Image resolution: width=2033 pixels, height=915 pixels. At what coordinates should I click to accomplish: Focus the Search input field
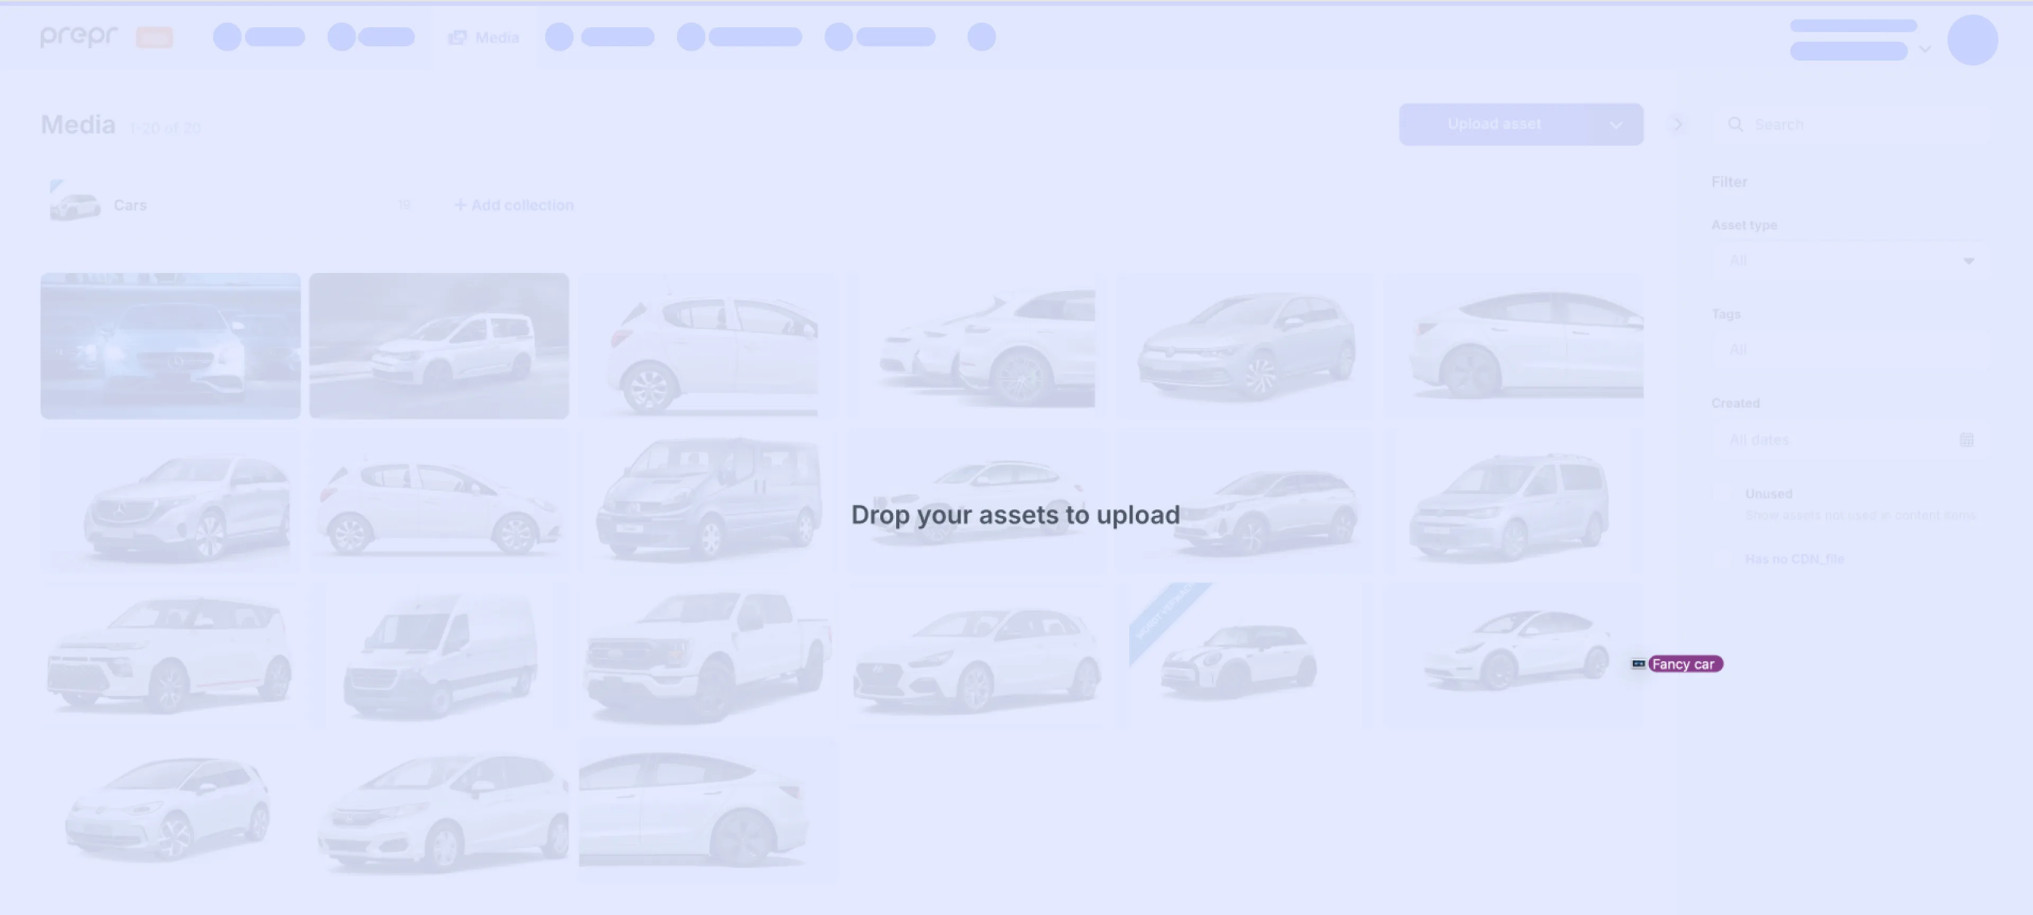click(x=1855, y=124)
